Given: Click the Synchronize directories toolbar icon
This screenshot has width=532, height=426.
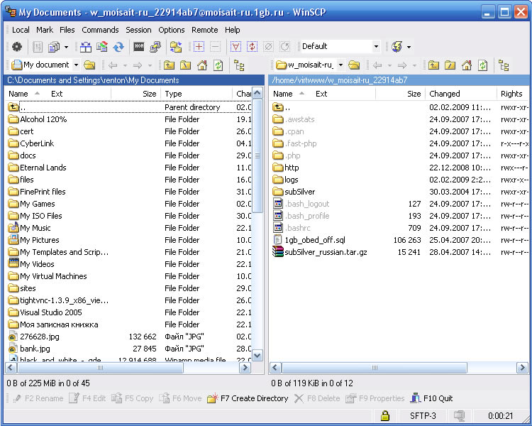Looking at the screenshot, I should point(118,47).
